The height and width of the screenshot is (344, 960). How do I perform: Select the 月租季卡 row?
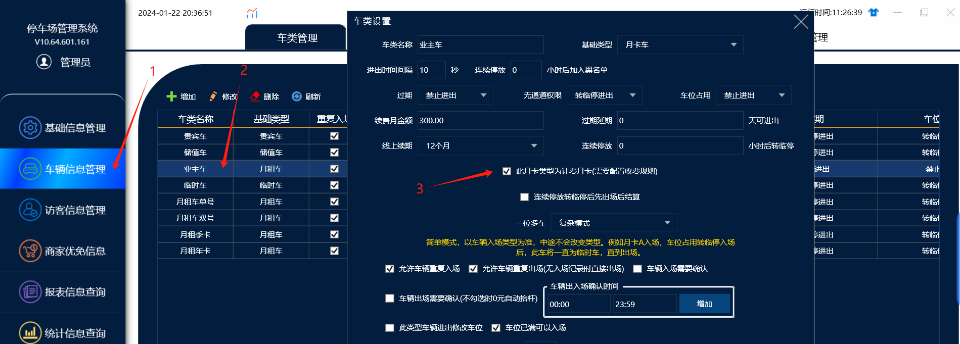click(252, 234)
